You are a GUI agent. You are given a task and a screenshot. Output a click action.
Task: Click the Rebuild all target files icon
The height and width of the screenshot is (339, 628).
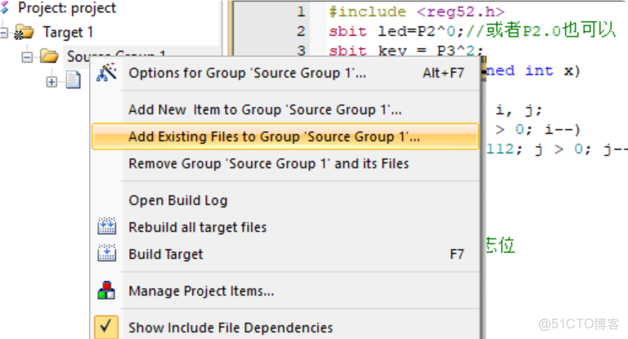(107, 226)
